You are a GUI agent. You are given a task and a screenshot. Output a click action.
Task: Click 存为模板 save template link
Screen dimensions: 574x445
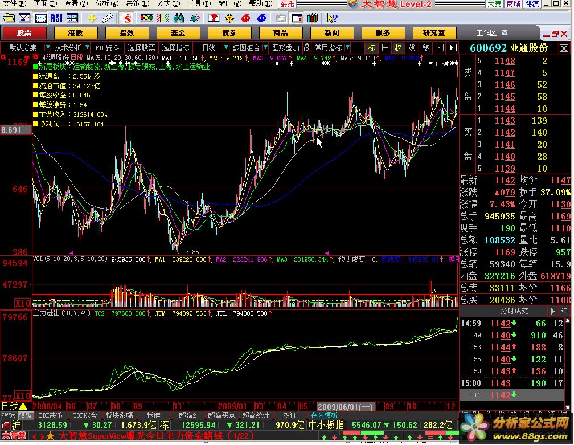click(325, 416)
